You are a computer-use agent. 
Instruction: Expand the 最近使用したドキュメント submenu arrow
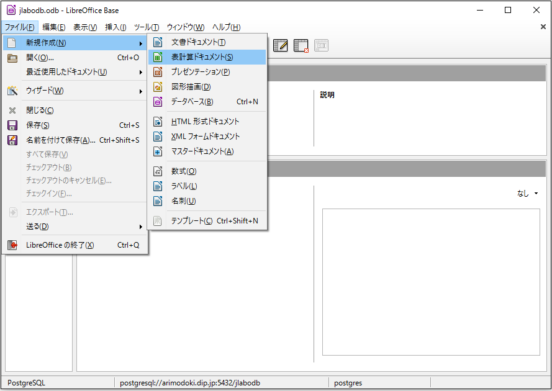(141, 72)
